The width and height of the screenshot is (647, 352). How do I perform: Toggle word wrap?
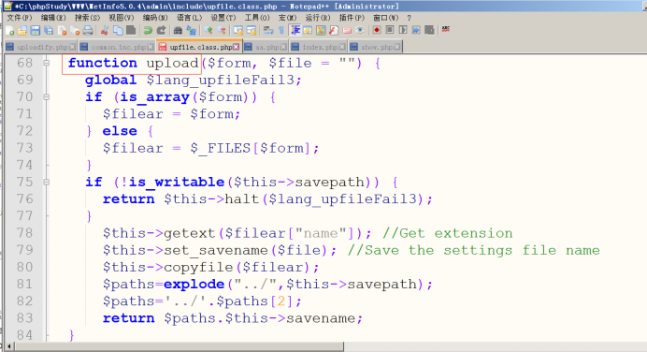coord(268,30)
